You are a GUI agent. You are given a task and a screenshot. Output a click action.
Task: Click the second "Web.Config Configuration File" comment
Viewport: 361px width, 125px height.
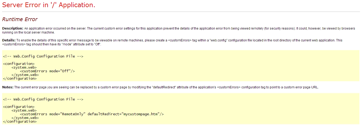[43, 99]
